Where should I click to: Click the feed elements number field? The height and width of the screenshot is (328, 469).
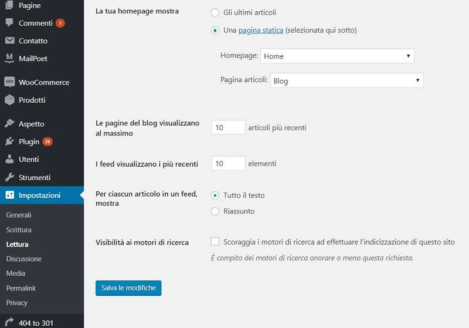point(228,164)
